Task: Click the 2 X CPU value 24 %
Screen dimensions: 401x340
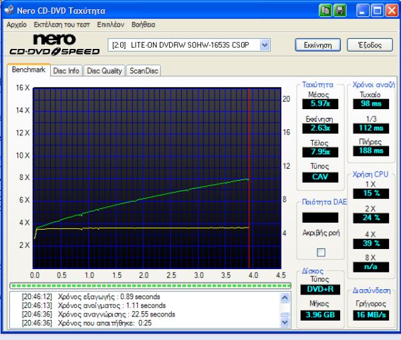Action: 371,218
